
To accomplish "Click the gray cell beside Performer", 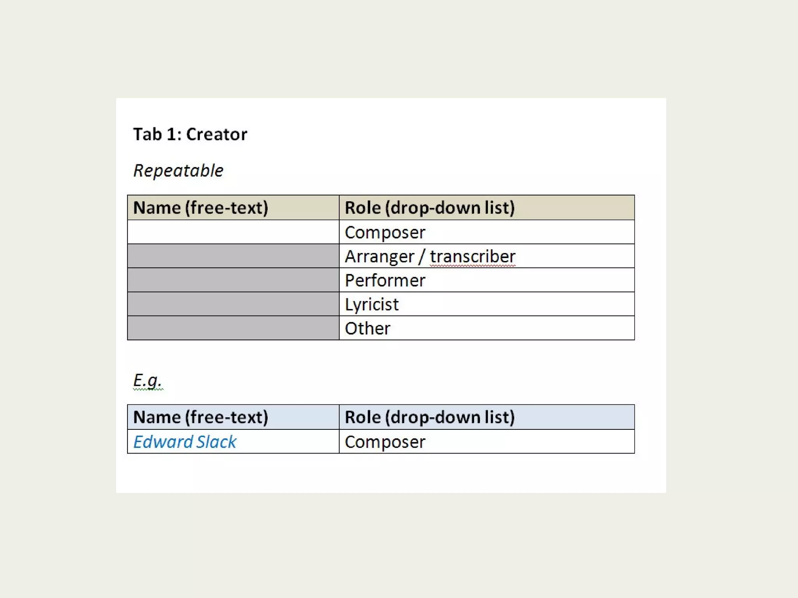I will pos(233,280).
